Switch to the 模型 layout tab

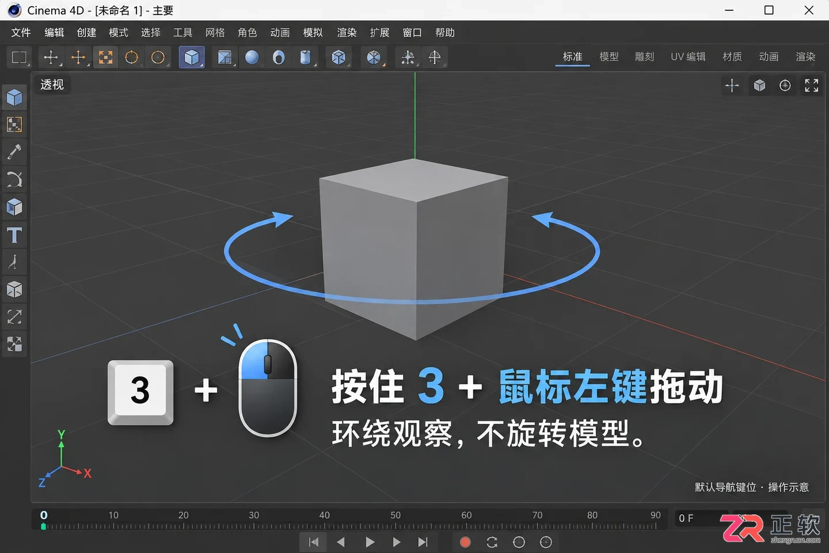pos(609,56)
